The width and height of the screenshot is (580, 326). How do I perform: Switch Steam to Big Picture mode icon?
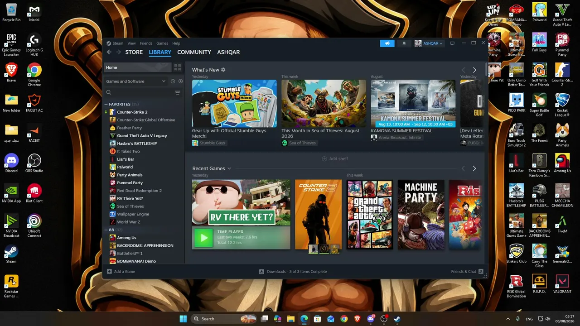pos(452,43)
